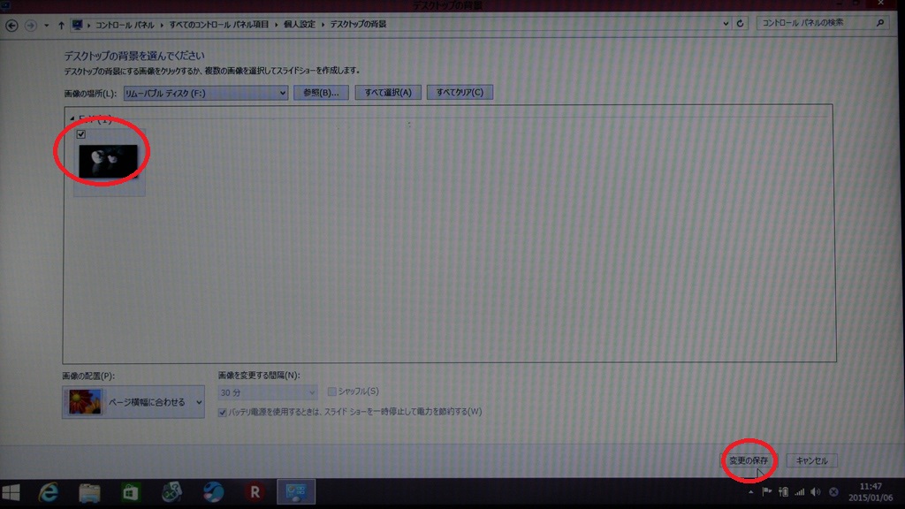Toggle the battery power slideshow pause checkbox

click(222, 412)
